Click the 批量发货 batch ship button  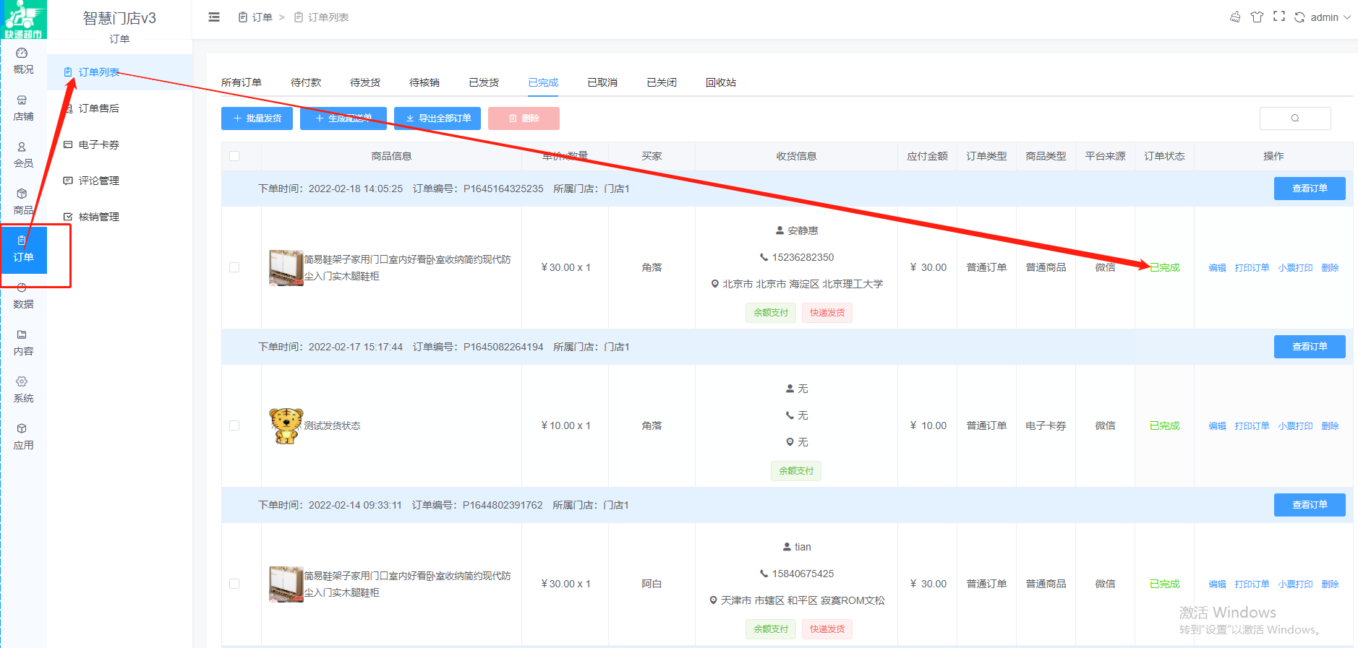coord(257,118)
